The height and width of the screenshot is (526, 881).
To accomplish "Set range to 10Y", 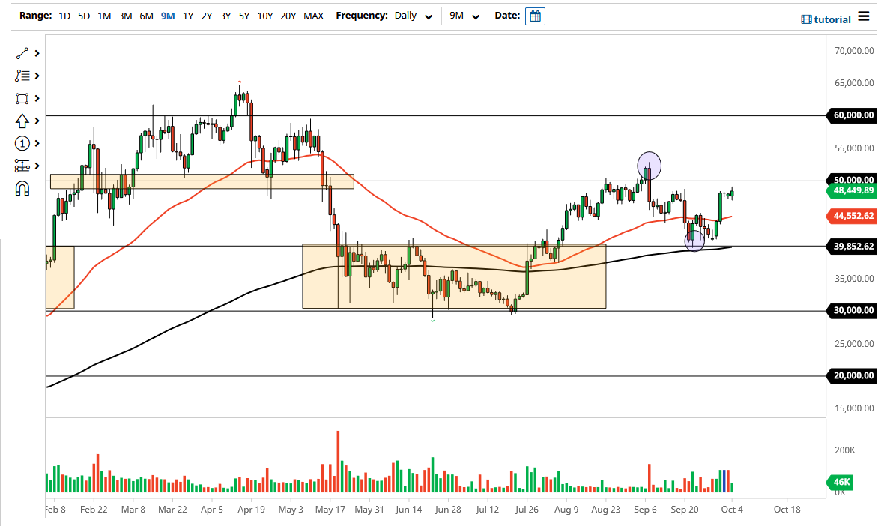I will [265, 16].
